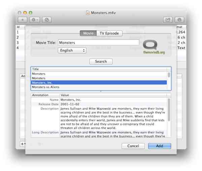Select the second Monsters result
This screenshot has height=171, width=202.
[99, 78]
